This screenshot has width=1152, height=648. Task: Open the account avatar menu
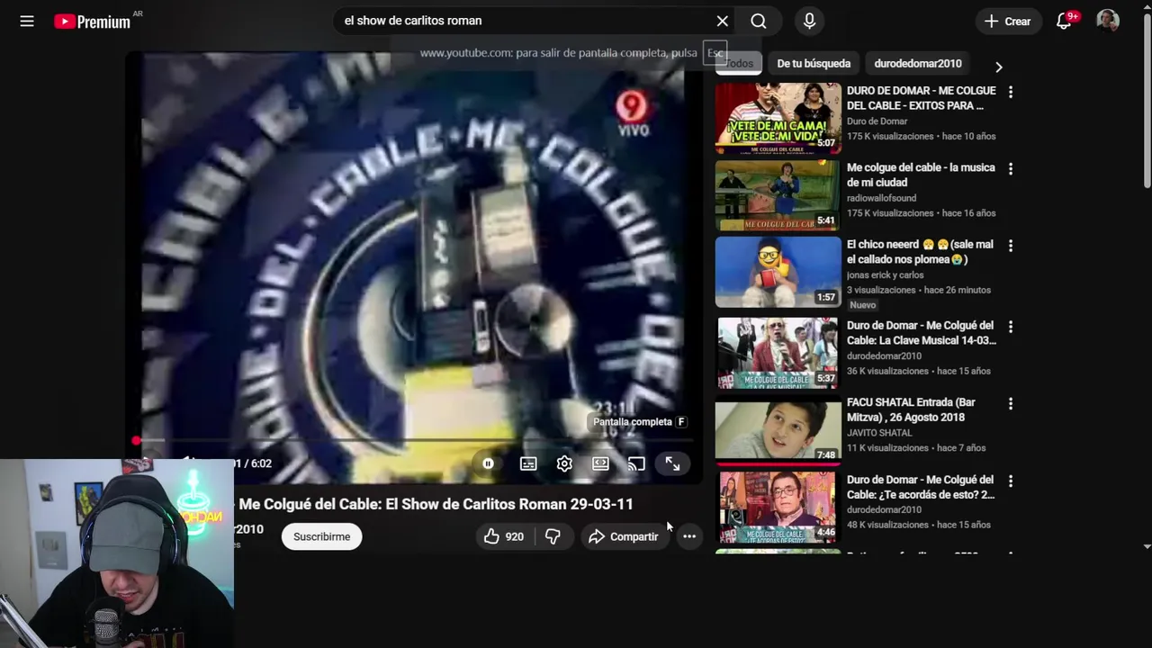pyautogui.click(x=1108, y=21)
